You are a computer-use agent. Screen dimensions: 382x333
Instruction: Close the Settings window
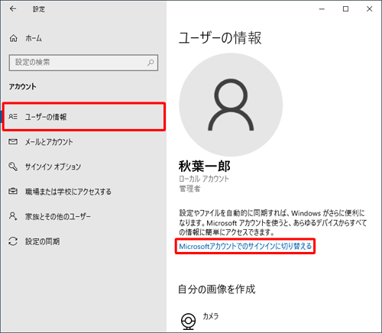369,9
